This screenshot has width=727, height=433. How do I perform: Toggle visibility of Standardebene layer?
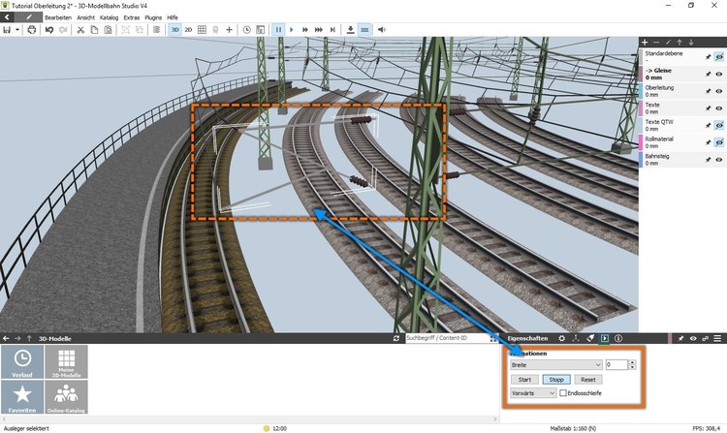coord(718,57)
